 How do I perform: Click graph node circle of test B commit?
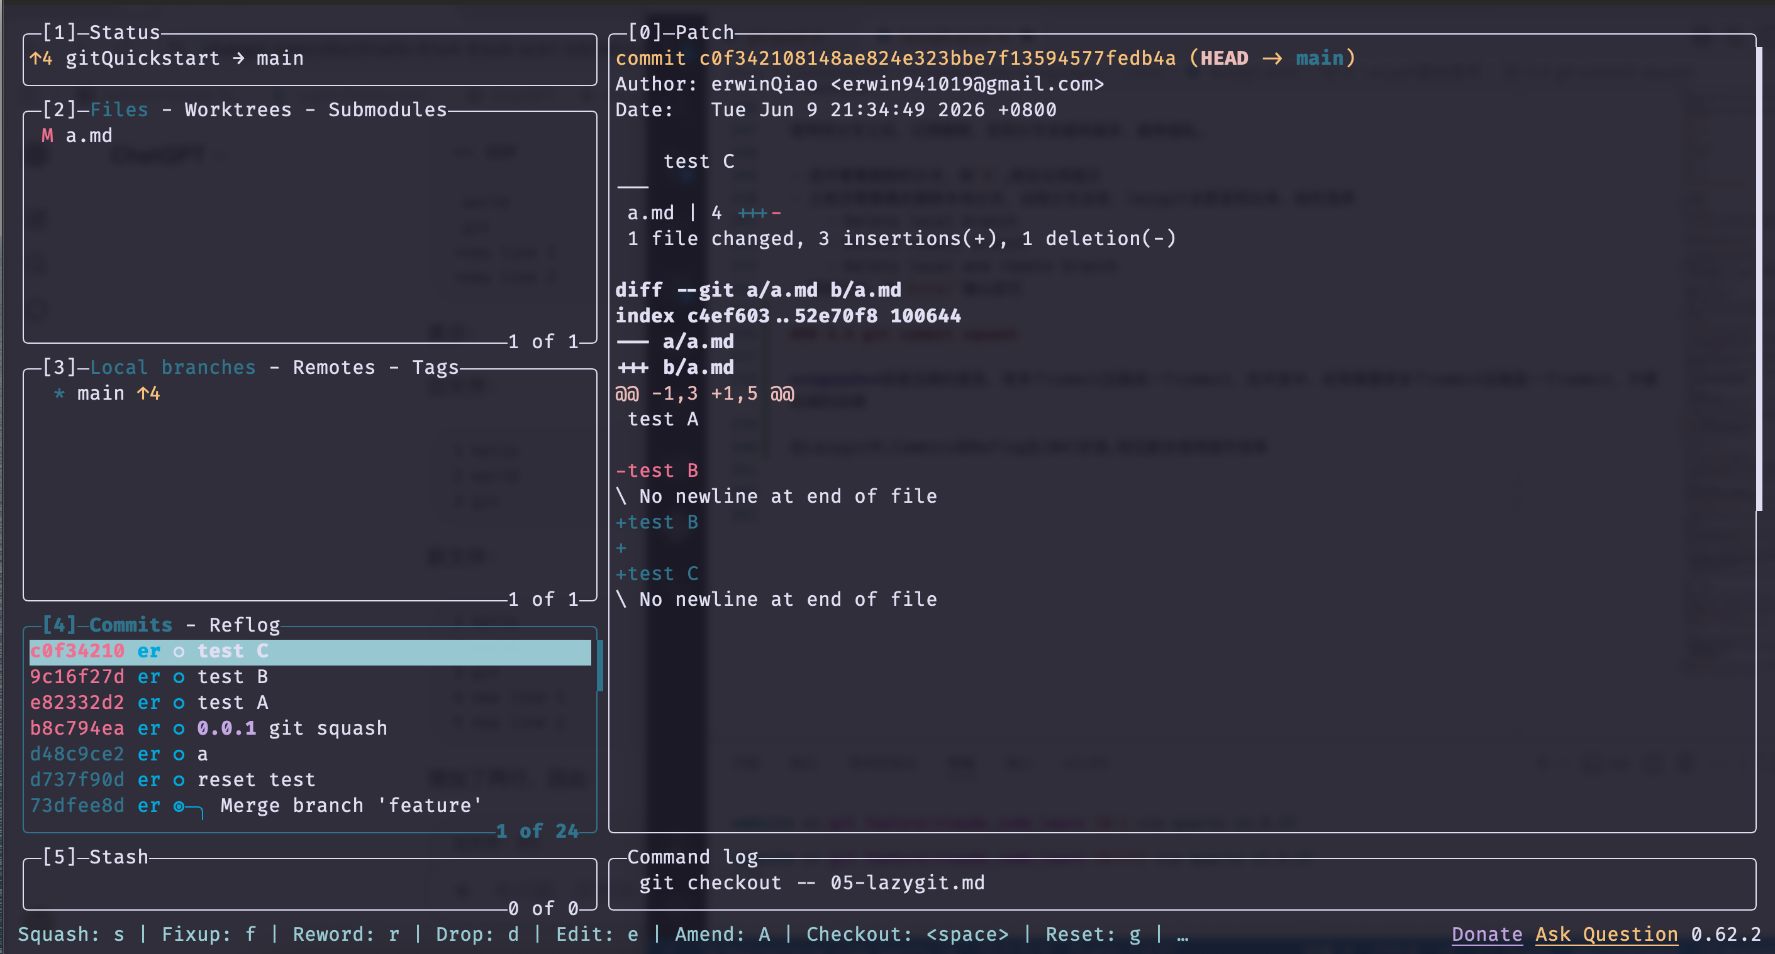click(179, 677)
